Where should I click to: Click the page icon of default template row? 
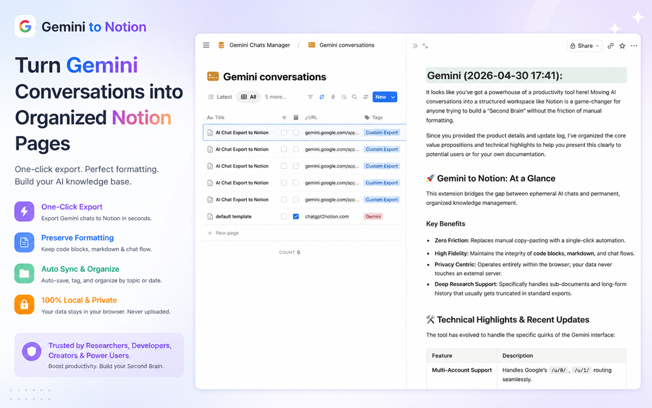coord(210,217)
